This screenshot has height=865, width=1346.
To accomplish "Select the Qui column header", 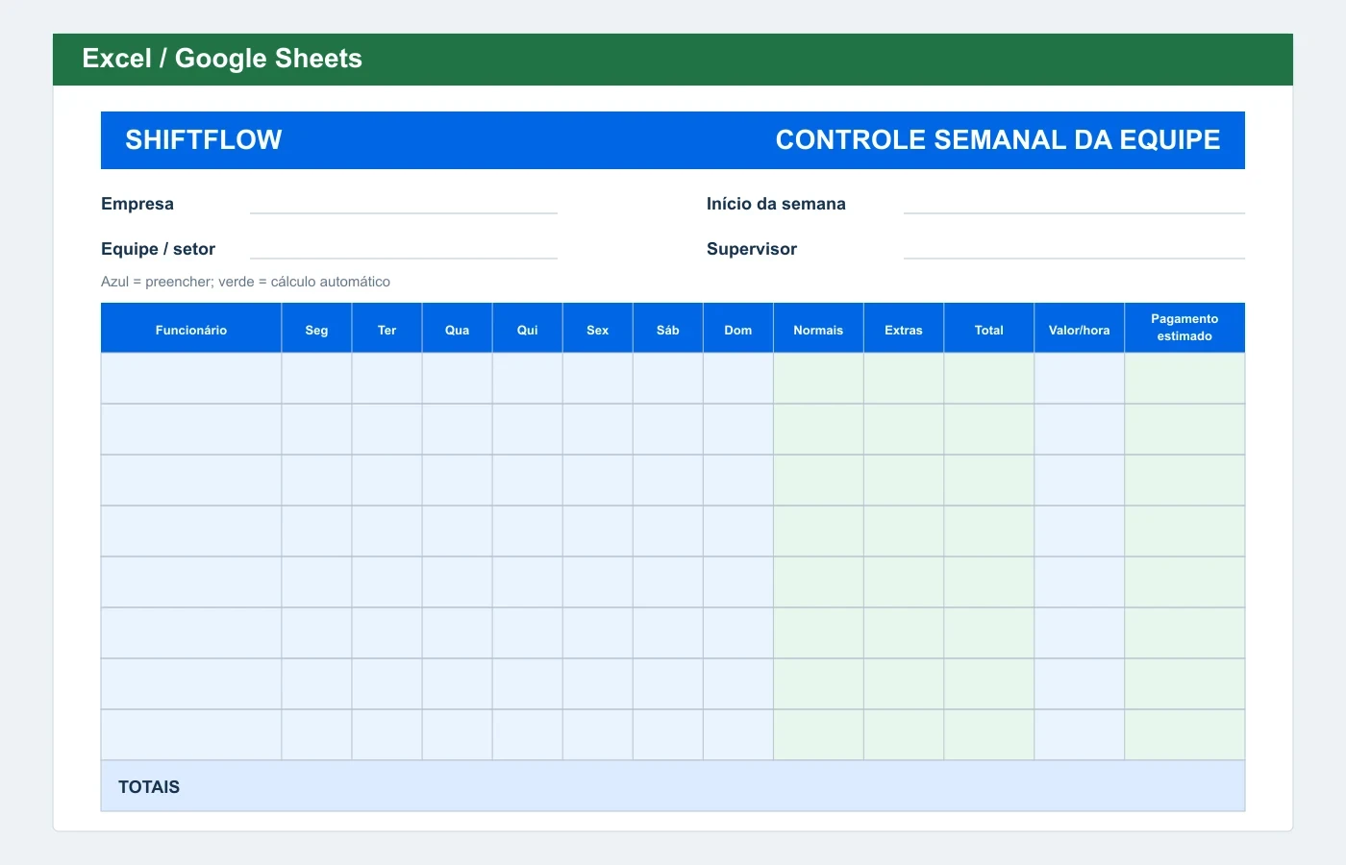I will [x=527, y=329].
